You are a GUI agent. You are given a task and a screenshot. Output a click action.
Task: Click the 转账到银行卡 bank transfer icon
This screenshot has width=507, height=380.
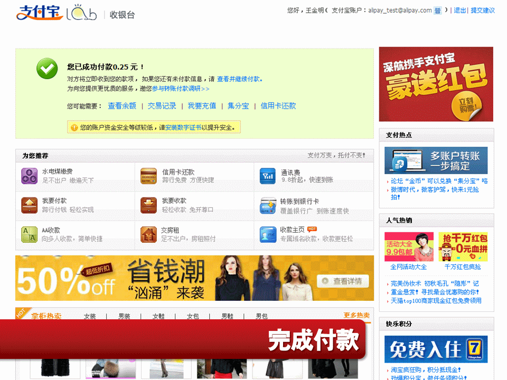[x=267, y=205]
